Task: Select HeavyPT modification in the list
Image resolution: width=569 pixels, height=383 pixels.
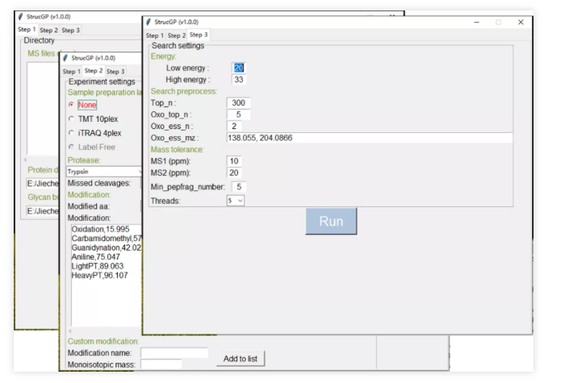Action: tap(94, 275)
